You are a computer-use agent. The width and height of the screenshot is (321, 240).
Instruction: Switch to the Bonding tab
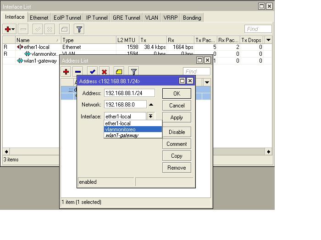pyautogui.click(x=192, y=18)
